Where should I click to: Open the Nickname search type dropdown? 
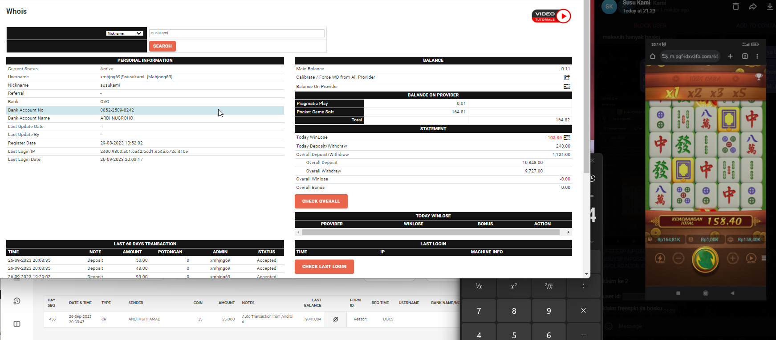click(x=124, y=33)
